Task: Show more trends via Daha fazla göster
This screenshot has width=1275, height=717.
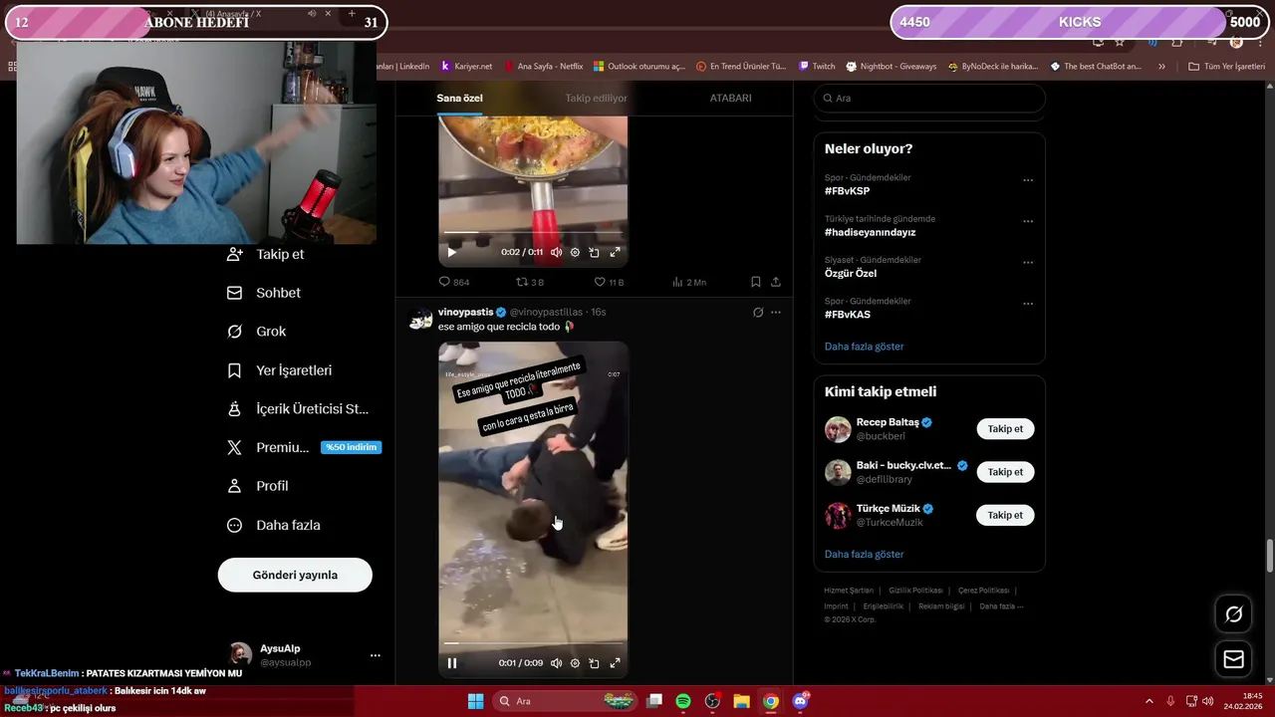Action: 865,347
